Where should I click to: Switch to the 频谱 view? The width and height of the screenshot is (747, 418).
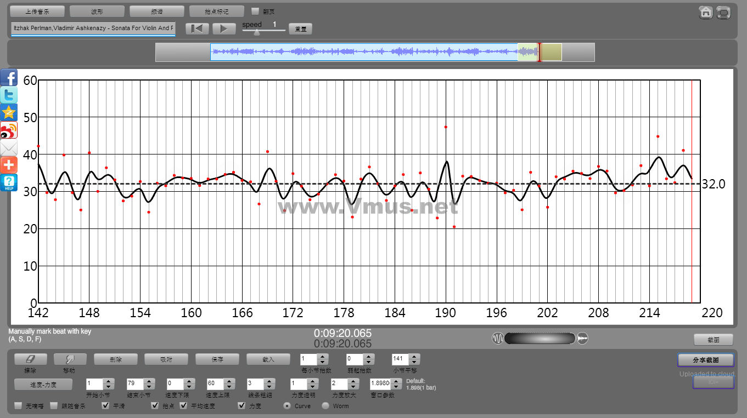pos(157,12)
